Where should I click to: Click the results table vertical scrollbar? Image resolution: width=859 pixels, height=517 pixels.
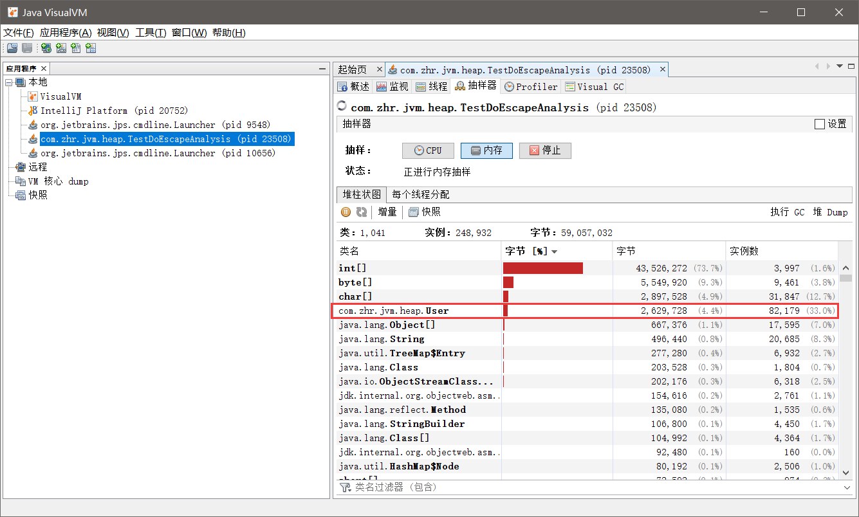[845, 370]
